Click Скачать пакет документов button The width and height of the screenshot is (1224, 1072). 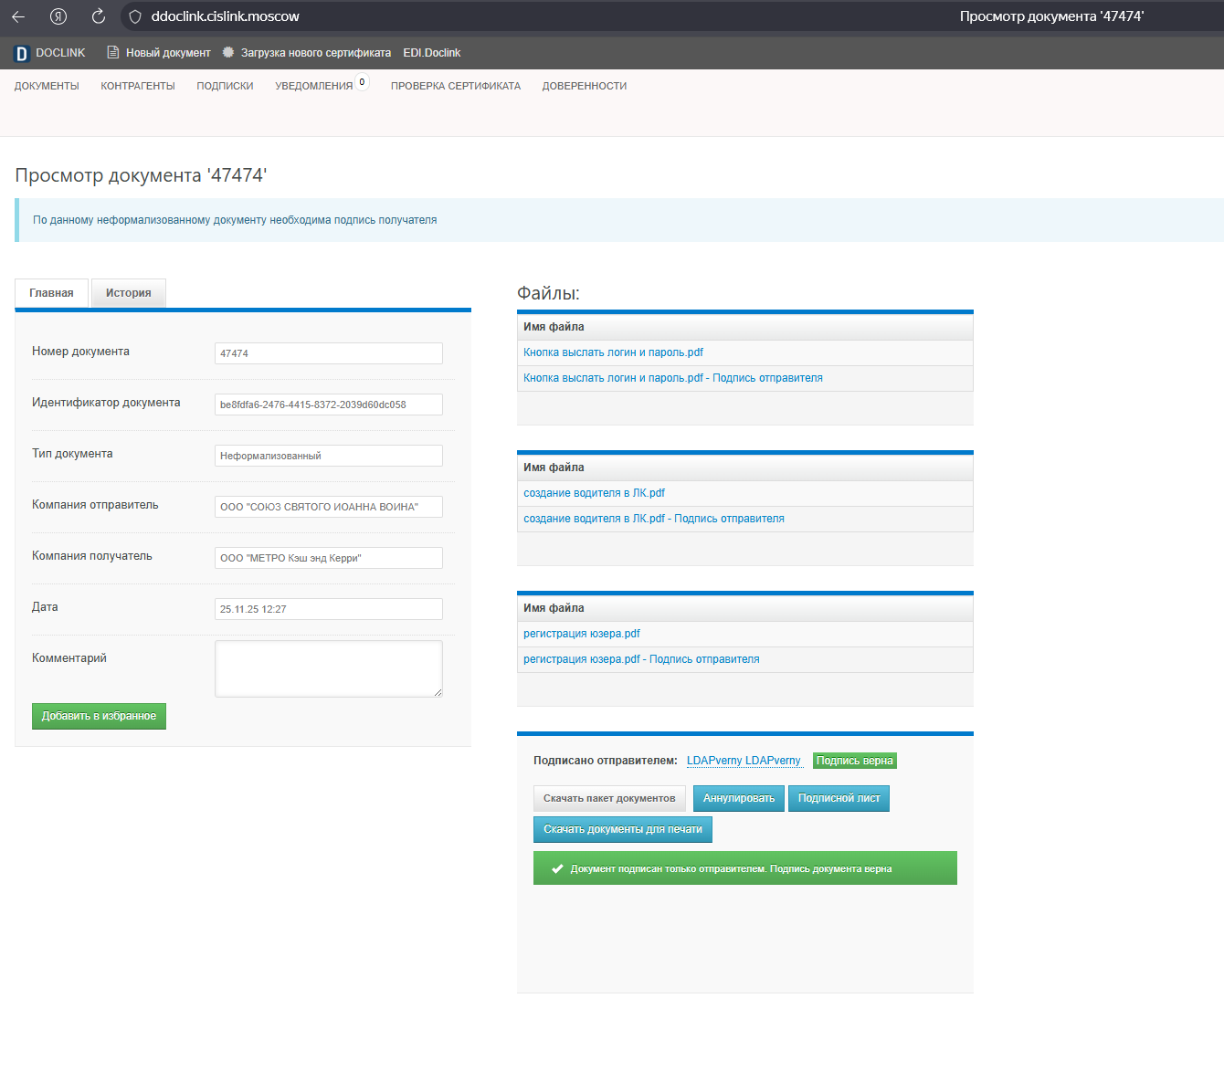609,798
